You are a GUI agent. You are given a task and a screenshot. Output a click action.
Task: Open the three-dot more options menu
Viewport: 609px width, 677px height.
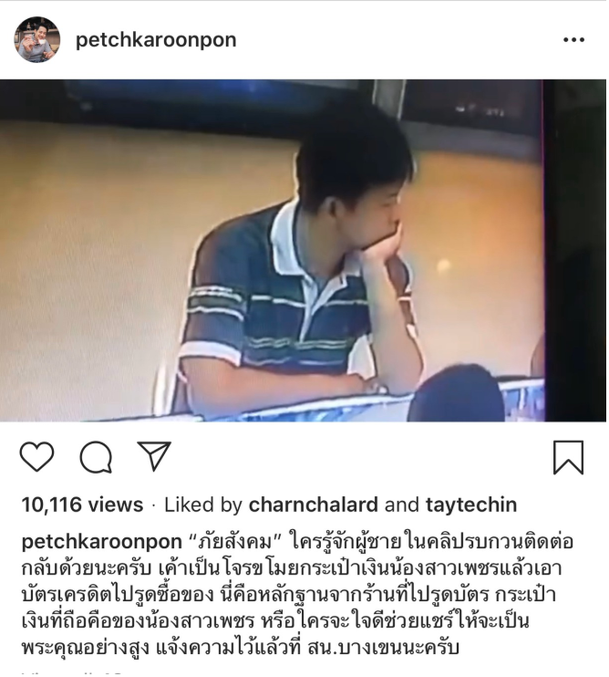click(x=574, y=40)
